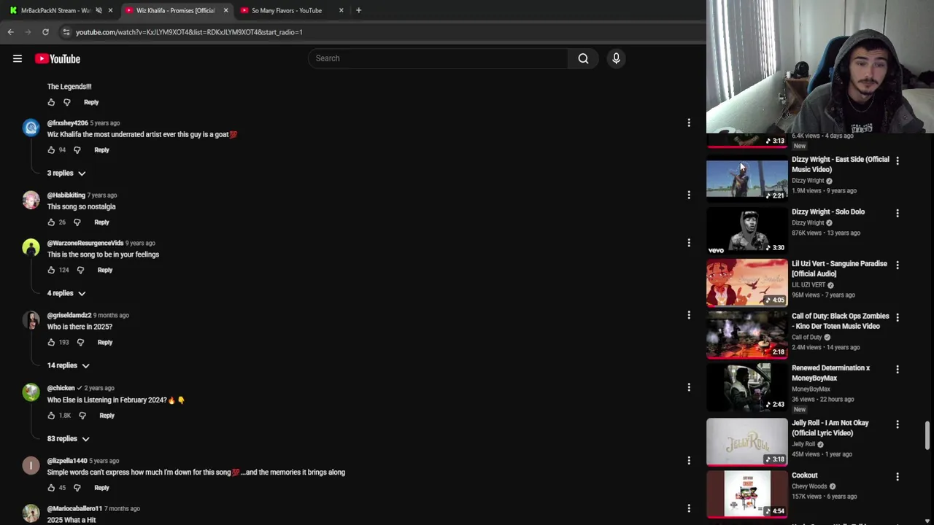
Task: Open options for Dizzy Wright East Side video
Action: click(898, 160)
